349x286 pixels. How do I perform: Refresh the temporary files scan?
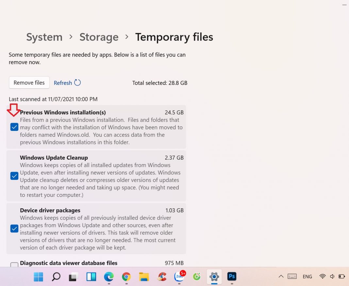tap(67, 83)
